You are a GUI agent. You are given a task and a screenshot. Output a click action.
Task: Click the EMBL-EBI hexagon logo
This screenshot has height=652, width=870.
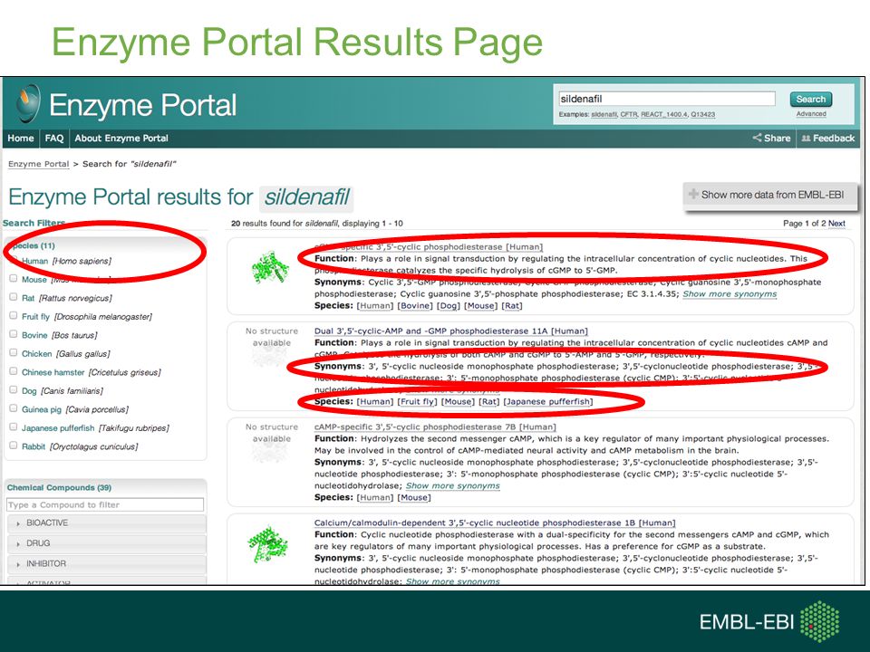819,621
